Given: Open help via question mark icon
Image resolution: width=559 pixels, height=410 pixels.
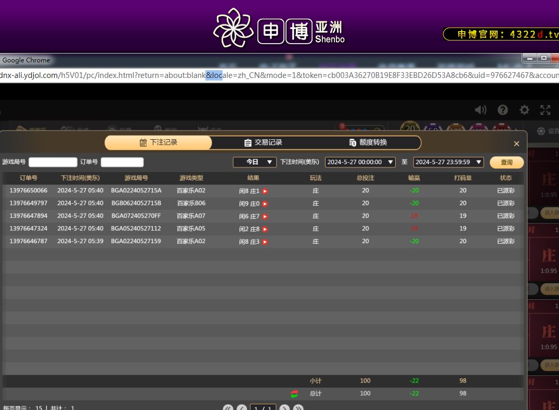Looking at the screenshot, I should (502, 110).
